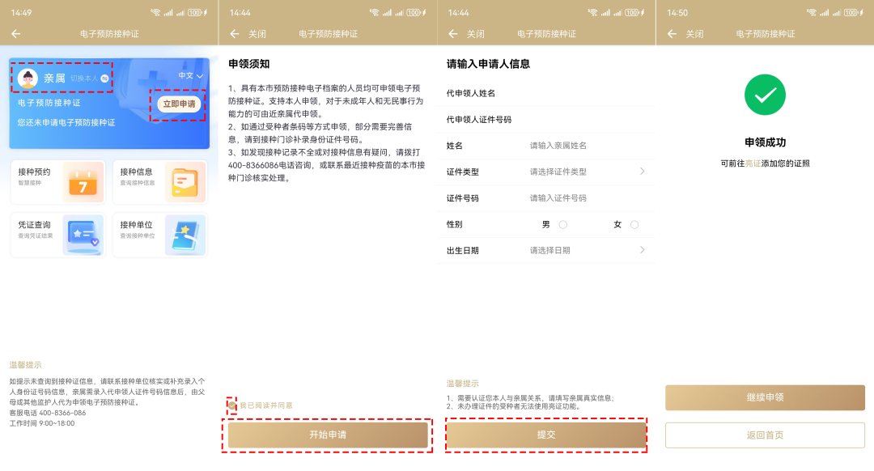This screenshot has height=471, width=874.
Task: Expand 证件类型 document type selector
Action: (642, 172)
